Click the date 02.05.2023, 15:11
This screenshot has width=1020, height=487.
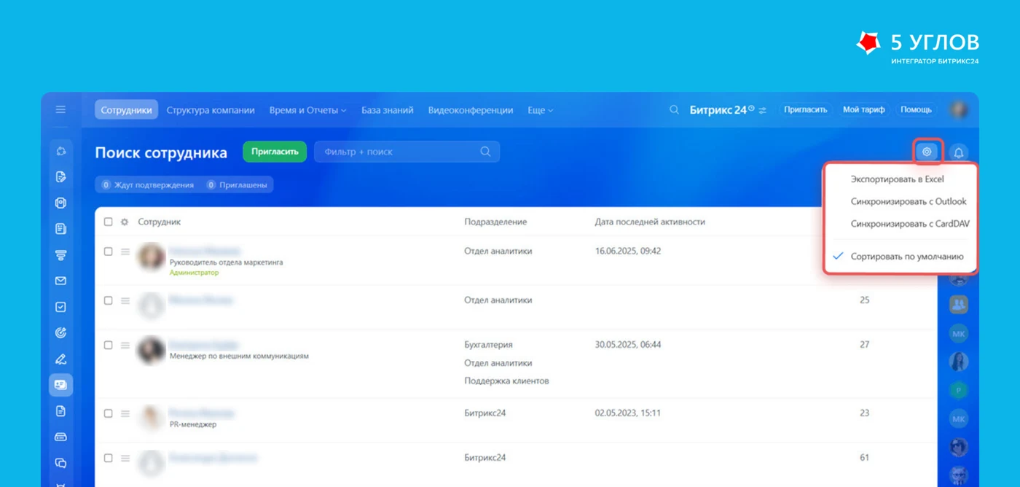point(627,413)
